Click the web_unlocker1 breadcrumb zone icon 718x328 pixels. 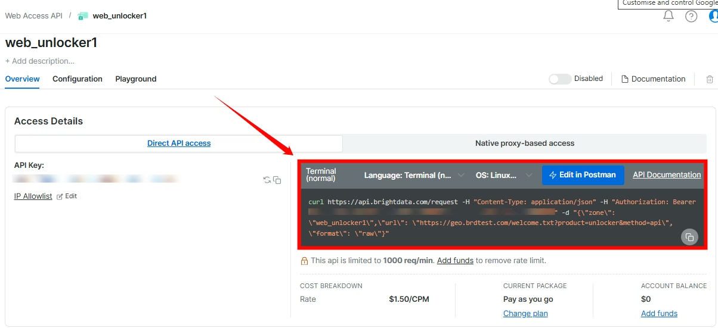tap(83, 16)
